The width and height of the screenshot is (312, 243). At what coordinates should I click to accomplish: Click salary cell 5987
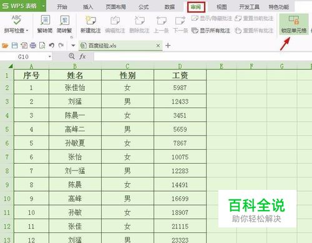click(x=180, y=87)
